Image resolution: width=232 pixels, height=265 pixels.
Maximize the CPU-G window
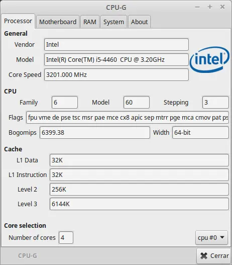tap(210, 7)
